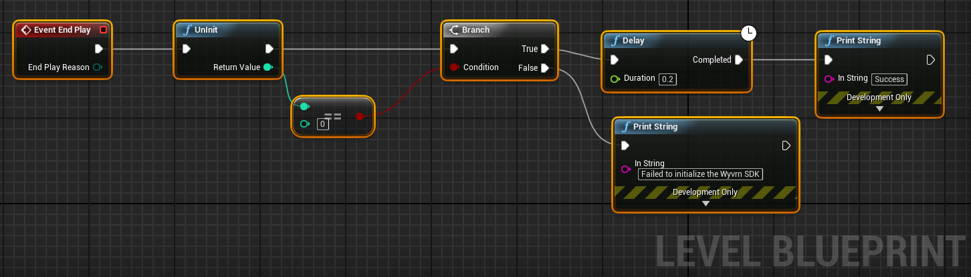The image size is (971, 277).
Task: Expand the Success Print String node options
Action: 879,109
